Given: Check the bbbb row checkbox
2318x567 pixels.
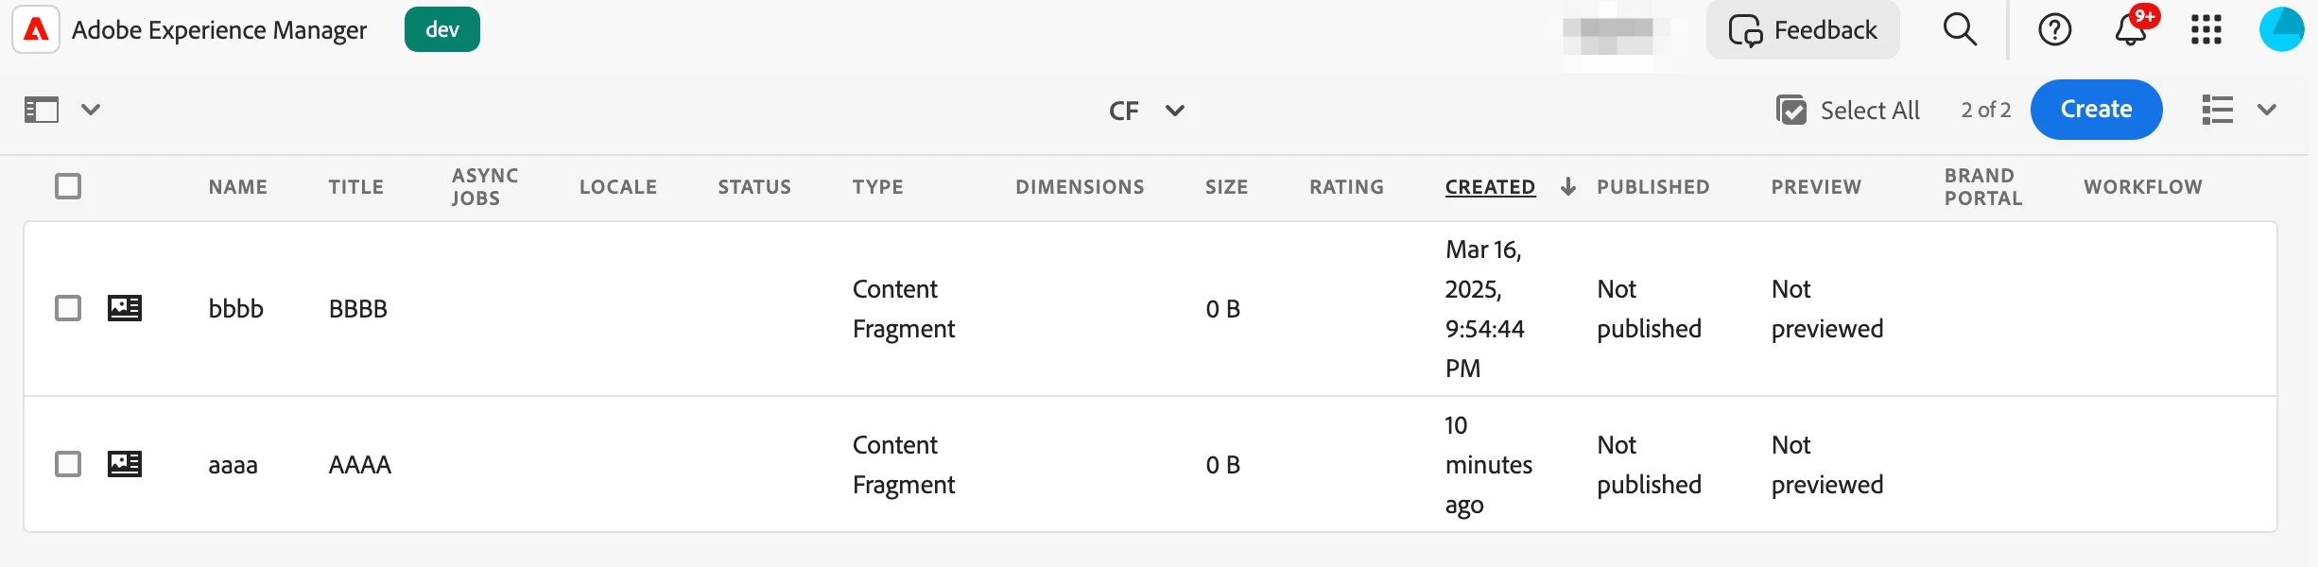Looking at the screenshot, I should (68, 308).
